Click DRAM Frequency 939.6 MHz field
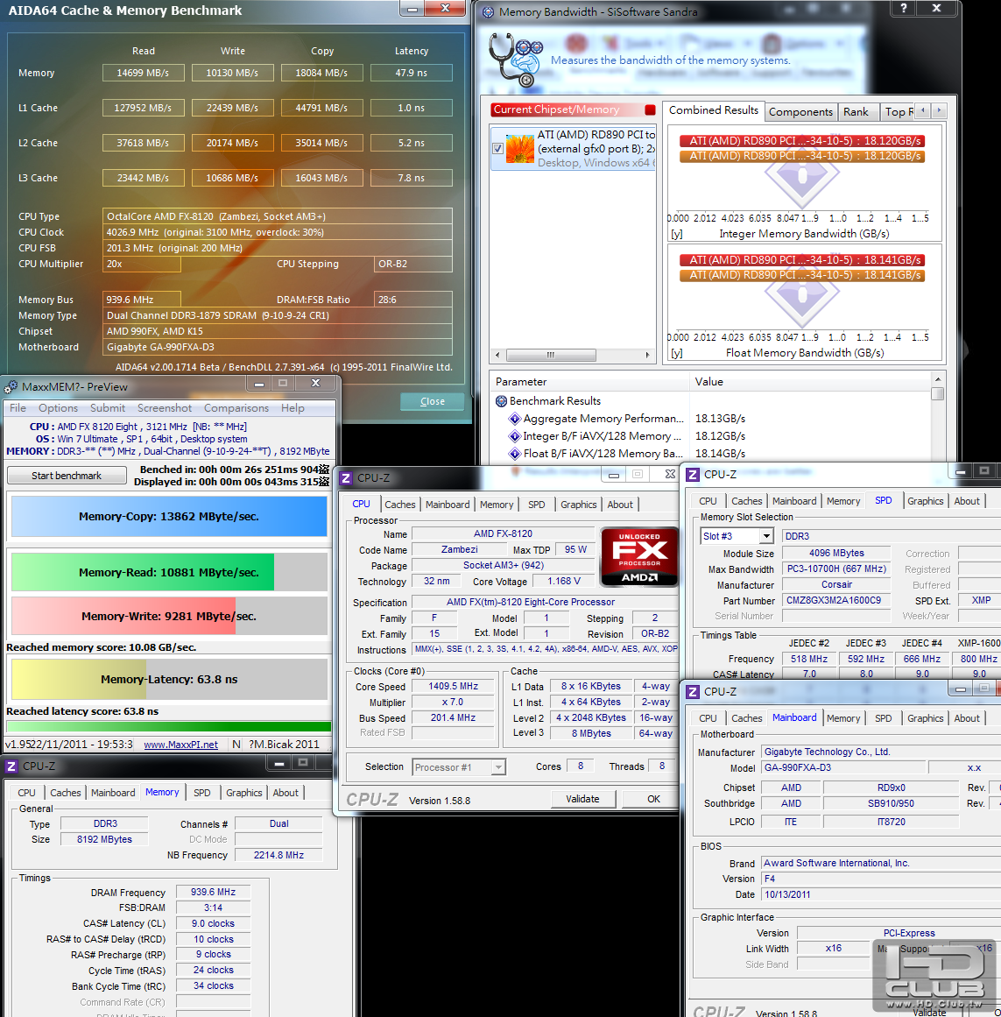1001x1017 pixels. (213, 893)
